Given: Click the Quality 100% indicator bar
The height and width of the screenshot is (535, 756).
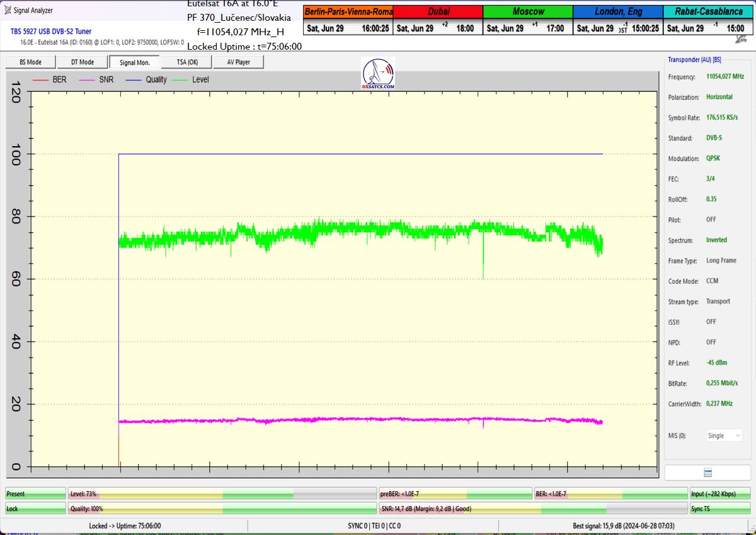Looking at the screenshot, I should pyautogui.click(x=222, y=509).
